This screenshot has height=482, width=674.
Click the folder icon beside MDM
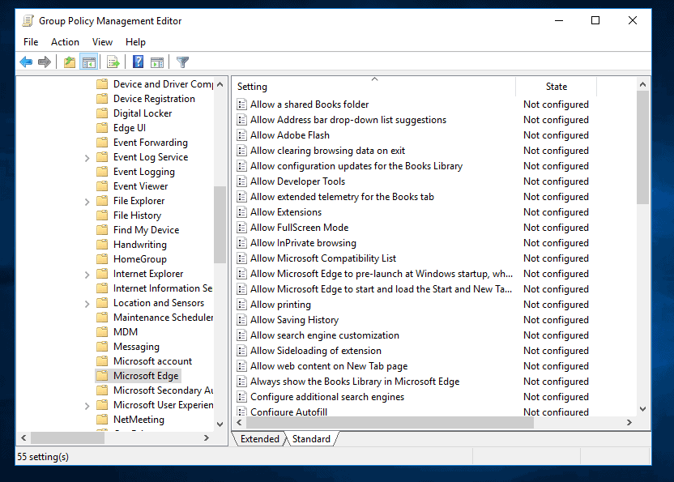[x=102, y=332]
